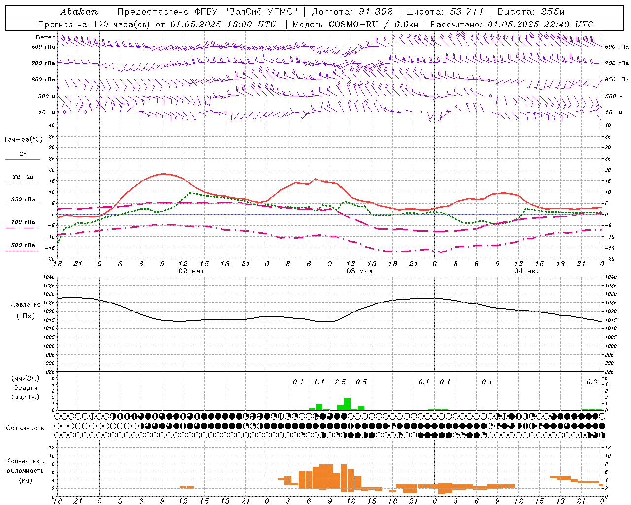Screen dimensions: 631x505
Task: Click the 'Давление' pressure panel label
Action: coord(26,305)
